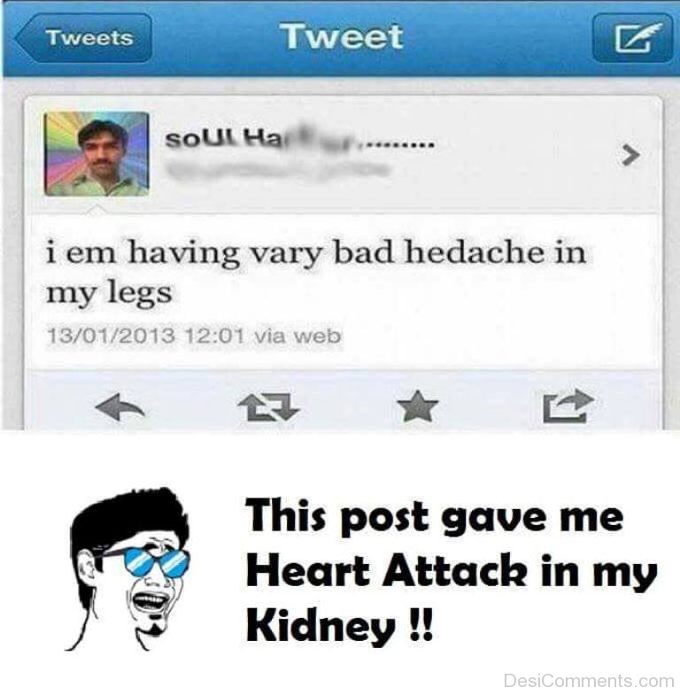Click the 'via web' source label
Screen dimensions: 680x695
pyautogui.click(x=297, y=336)
